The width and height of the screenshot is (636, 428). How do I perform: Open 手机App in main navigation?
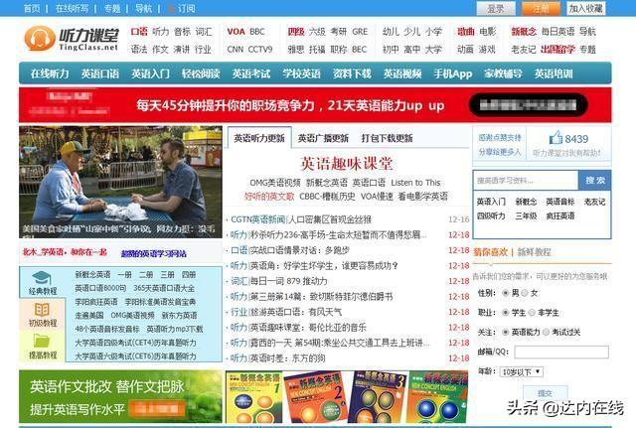coord(453,73)
